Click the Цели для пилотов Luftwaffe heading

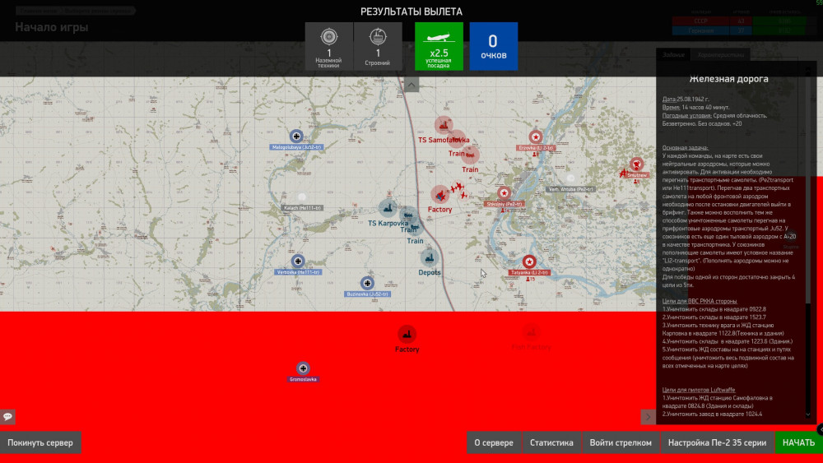tap(699, 390)
